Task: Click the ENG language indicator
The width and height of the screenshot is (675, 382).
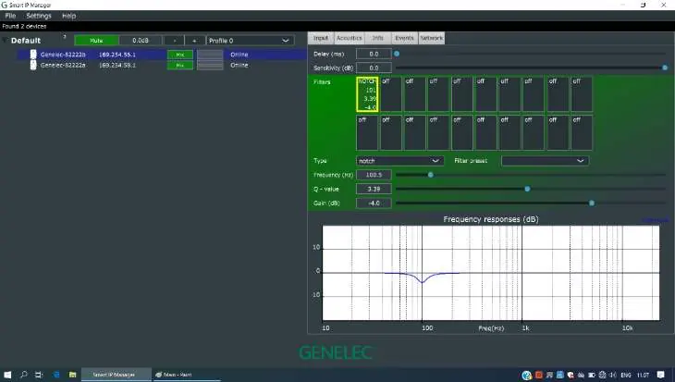Action: (x=626, y=376)
